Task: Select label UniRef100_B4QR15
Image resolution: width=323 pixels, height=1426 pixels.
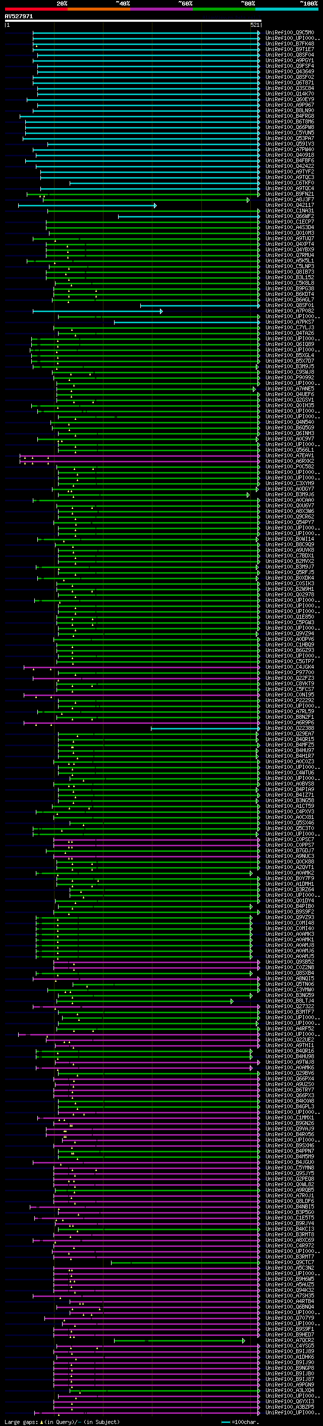Action: (290, 740)
